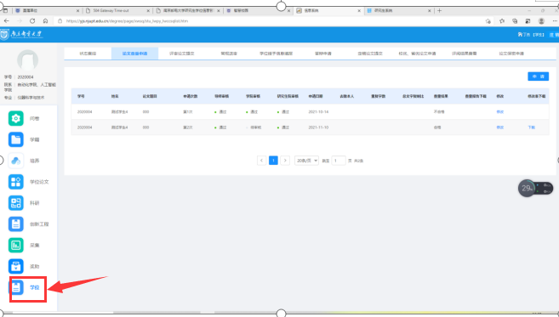Close the 504 Gateway Time-out tab
This screenshot has width=559, height=317.
click(x=149, y=11)
